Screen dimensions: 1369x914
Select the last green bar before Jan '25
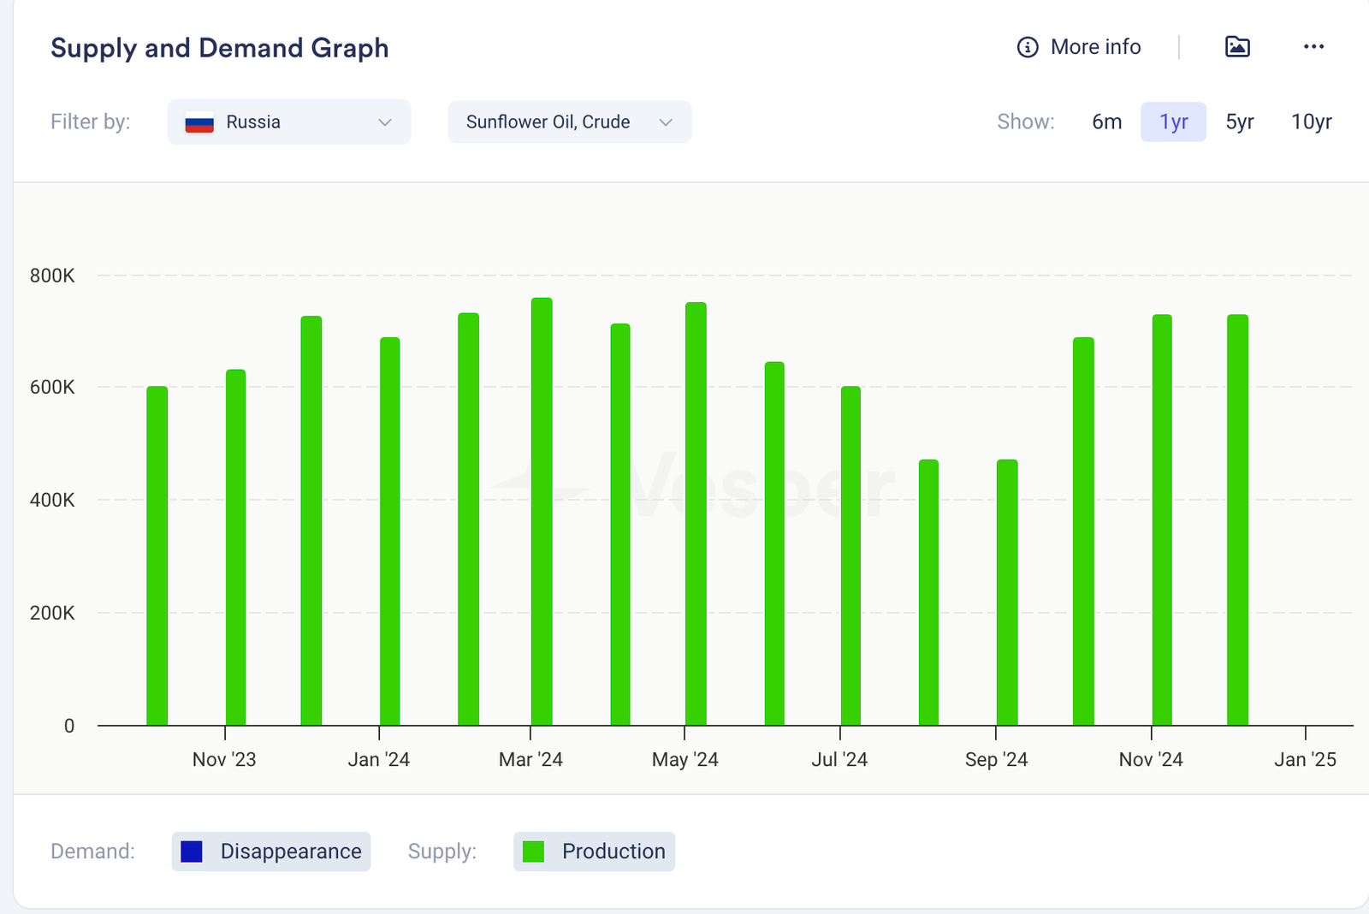point(1237,520)
